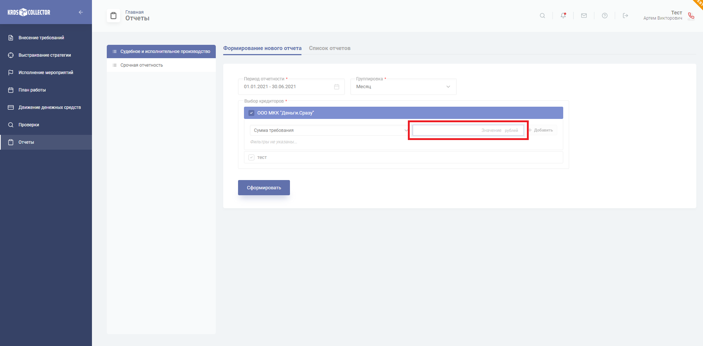The width and height of the screenshot is (703, 346).
Task: Open Исполнение мероприятий in the sidebar
Action: 46,73
